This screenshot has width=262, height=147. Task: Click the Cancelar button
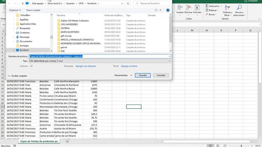tap(161, 75)
